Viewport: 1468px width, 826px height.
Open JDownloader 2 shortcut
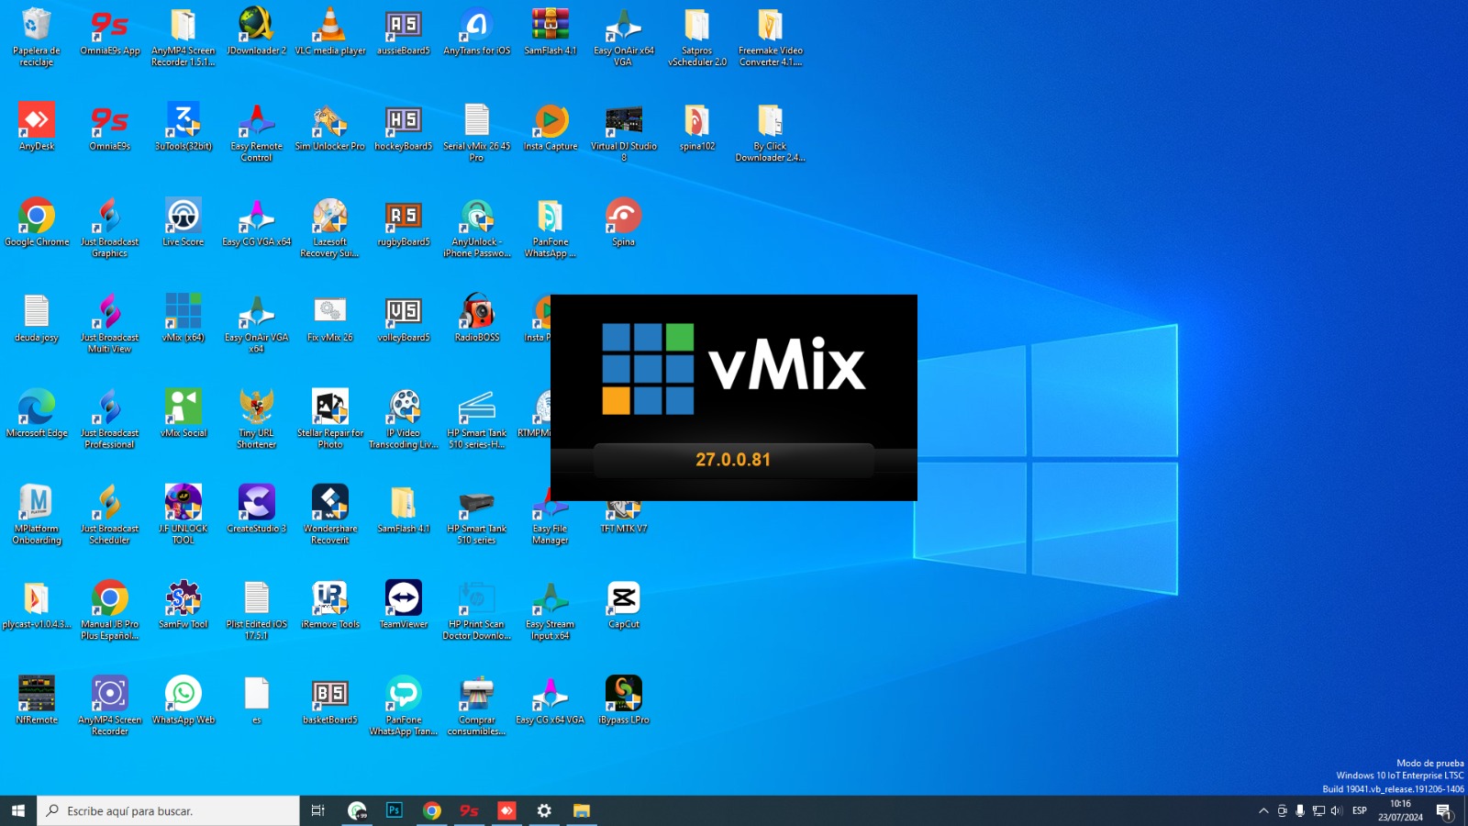[257, 32]
